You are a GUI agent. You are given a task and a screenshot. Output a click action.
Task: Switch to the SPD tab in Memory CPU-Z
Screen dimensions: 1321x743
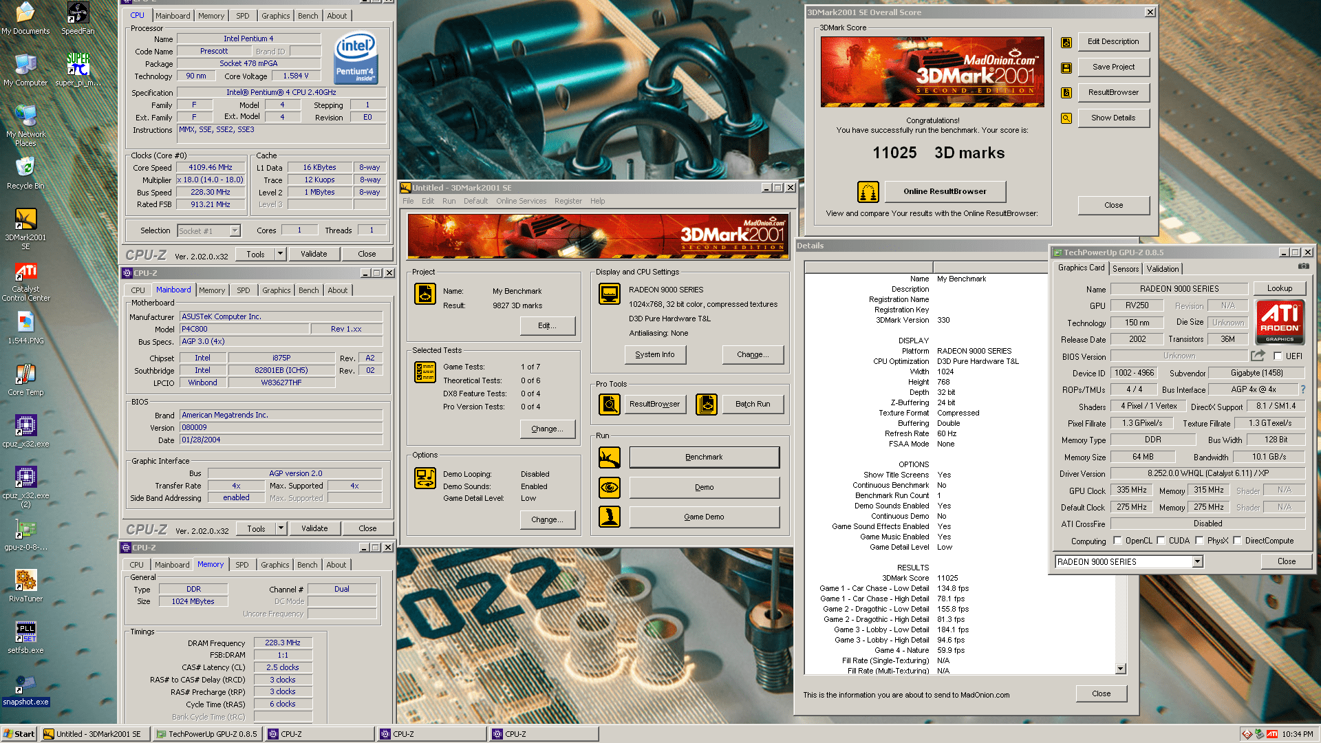click(x=241, y=565)
